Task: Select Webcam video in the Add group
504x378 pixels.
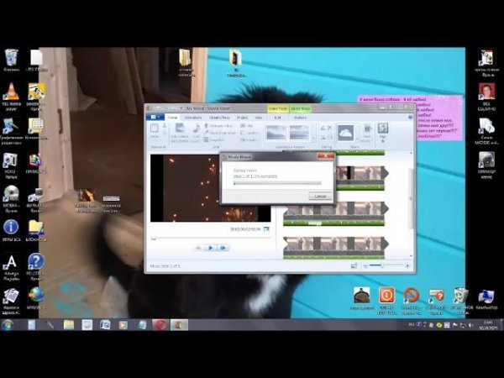Action: [218, 126]
